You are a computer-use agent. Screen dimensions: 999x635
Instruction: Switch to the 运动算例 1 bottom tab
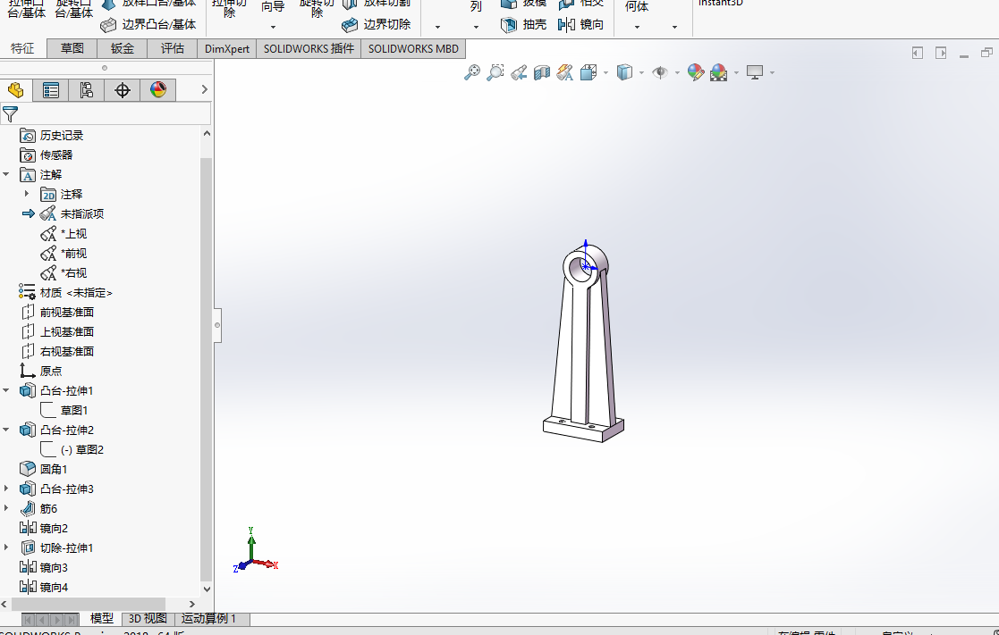[208, 618]
